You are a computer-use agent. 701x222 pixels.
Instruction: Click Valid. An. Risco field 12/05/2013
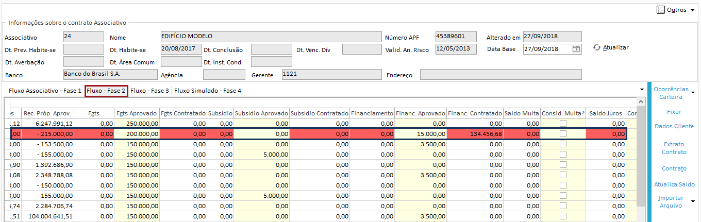(456, 49)
